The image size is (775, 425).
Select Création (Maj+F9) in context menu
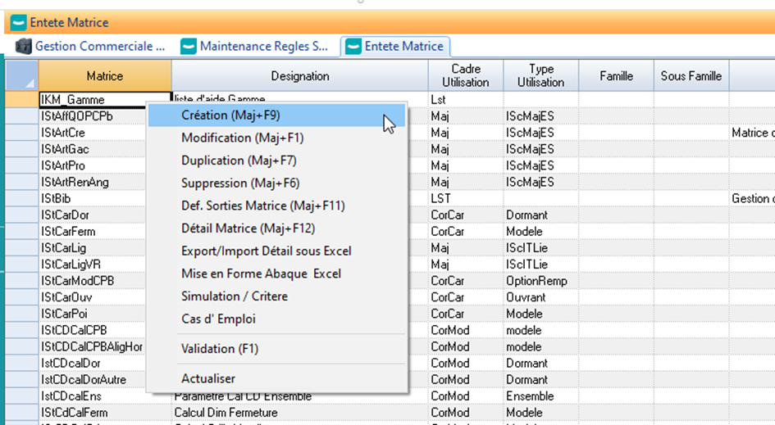point(230,115)
